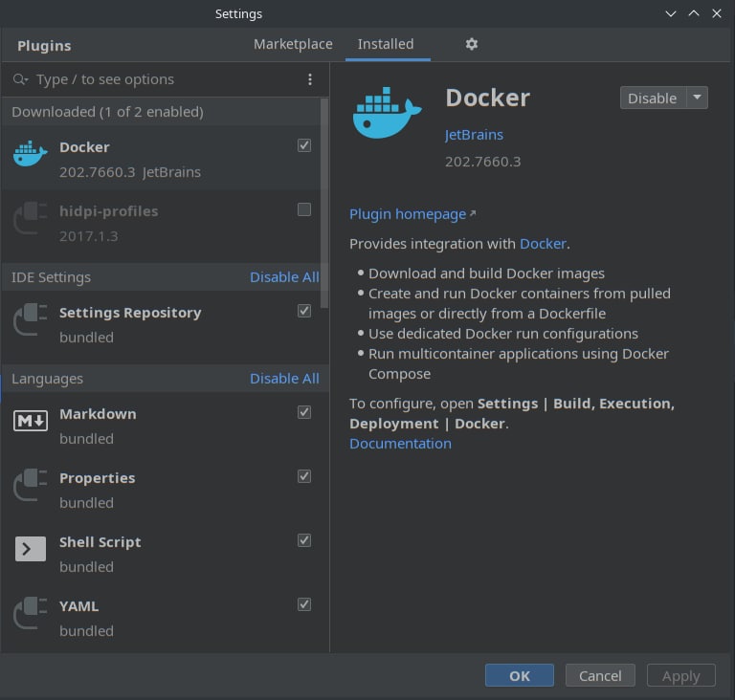Click the IDE Settings section header
The image size is (735, 700).
[x=51, y=277]
